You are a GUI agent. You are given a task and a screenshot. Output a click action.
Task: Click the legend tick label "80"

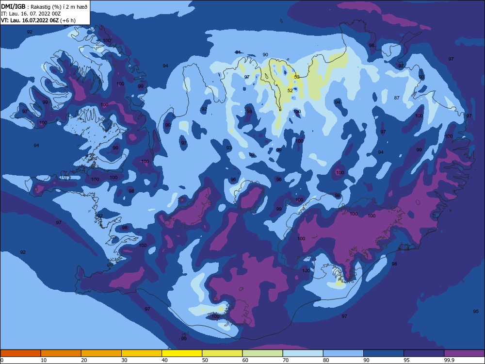point(326,360)
